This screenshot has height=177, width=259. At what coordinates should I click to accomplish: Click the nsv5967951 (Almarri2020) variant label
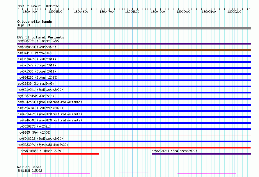(x=38, y=41)
